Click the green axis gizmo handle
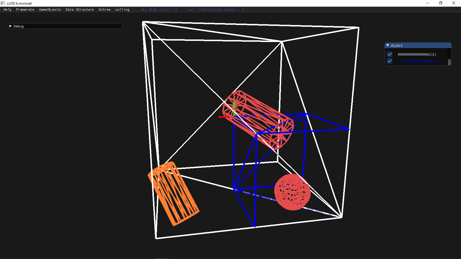The width and height of the screenshot is (461, 259). tap(234, 105)
